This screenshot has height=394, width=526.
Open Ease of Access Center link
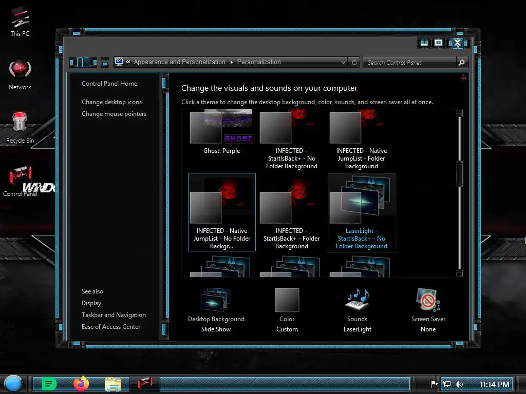[x=111, y=327]
